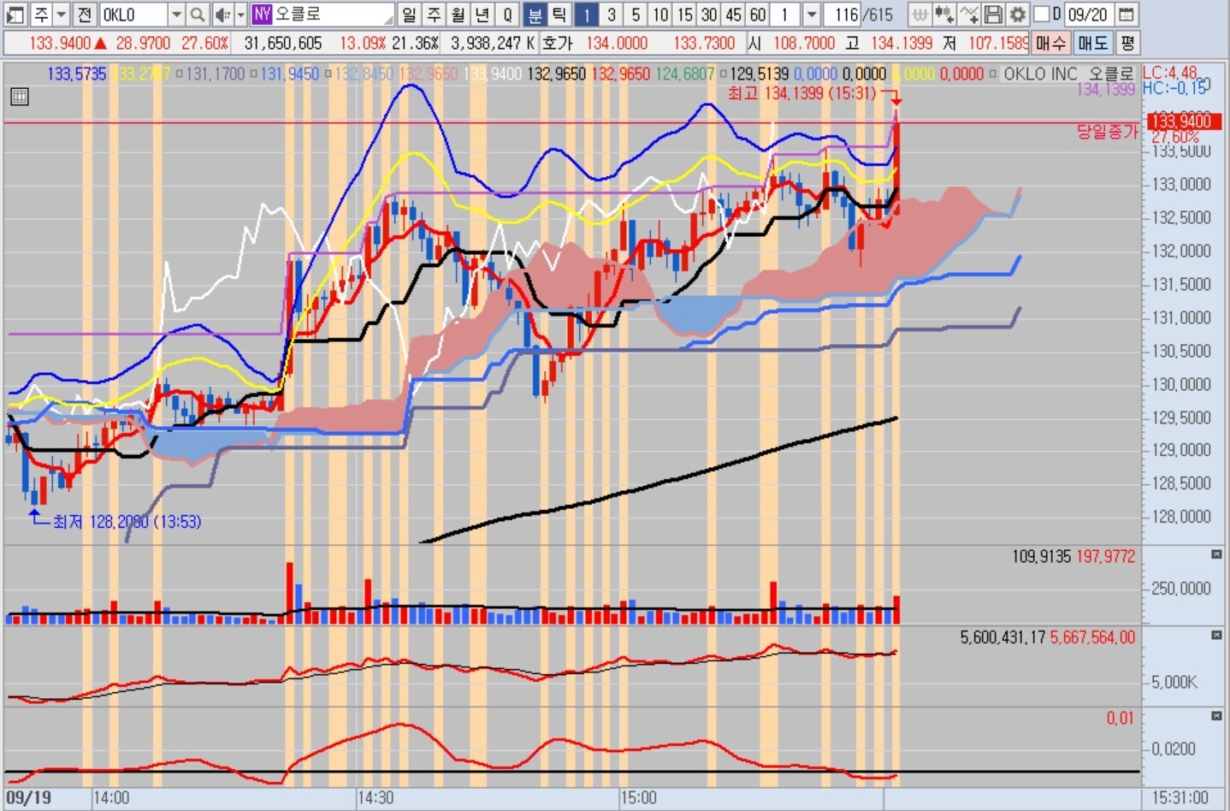Open chart settings gear icon
This screenshot has height=811, width=1230.
pos(1017,15)
